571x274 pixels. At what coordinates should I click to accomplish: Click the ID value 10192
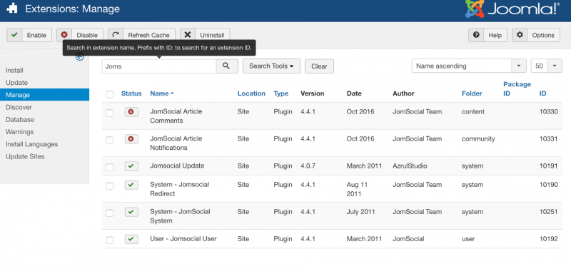click(548, 239)
